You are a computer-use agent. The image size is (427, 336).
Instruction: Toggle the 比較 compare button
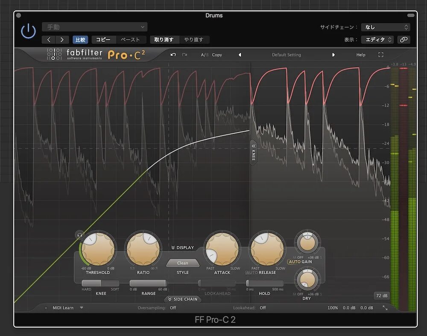[80, 40]
